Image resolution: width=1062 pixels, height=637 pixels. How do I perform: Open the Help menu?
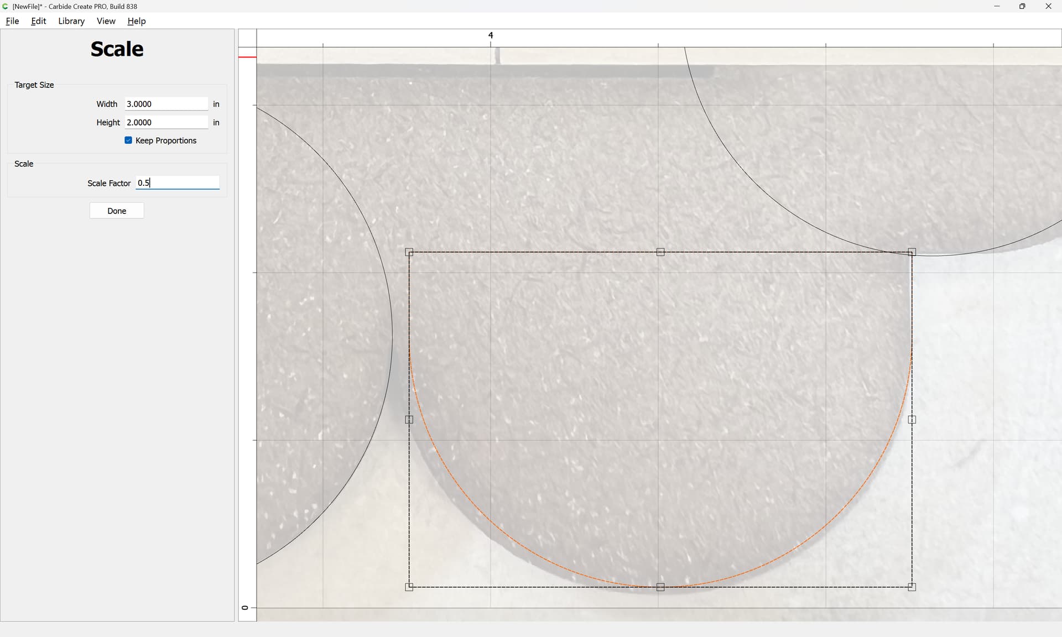[x=136, y=21]
